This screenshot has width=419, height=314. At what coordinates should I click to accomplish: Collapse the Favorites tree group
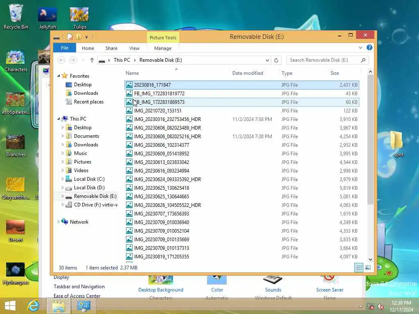point(59,76)
